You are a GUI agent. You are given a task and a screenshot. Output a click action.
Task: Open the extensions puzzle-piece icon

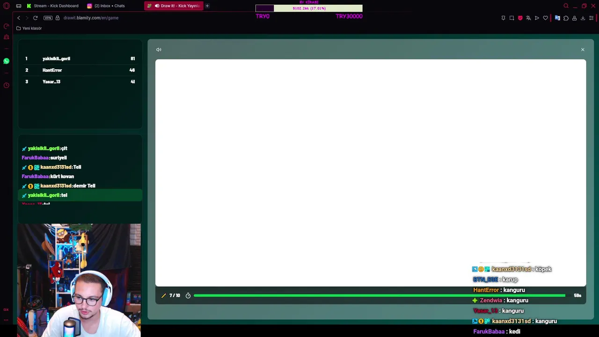566,18
